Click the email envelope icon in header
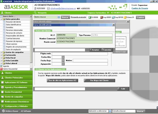The height and width of the screenshot is (114, 158). point(48,8)
